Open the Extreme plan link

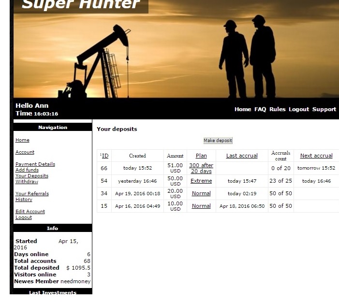(201, 181)
